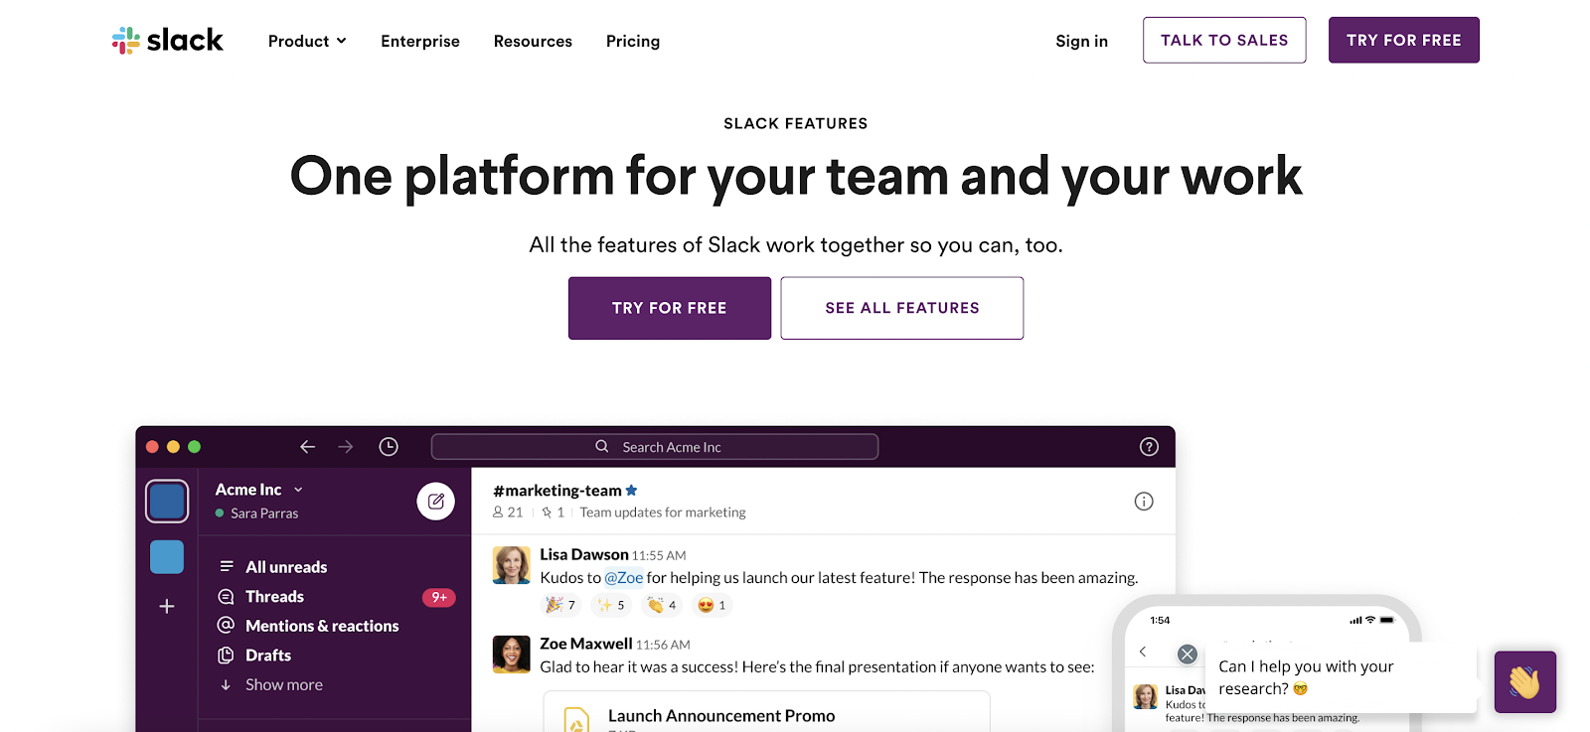Click the Sara Parras status name
Screen dimensions: 1590x732
point(264,513)
